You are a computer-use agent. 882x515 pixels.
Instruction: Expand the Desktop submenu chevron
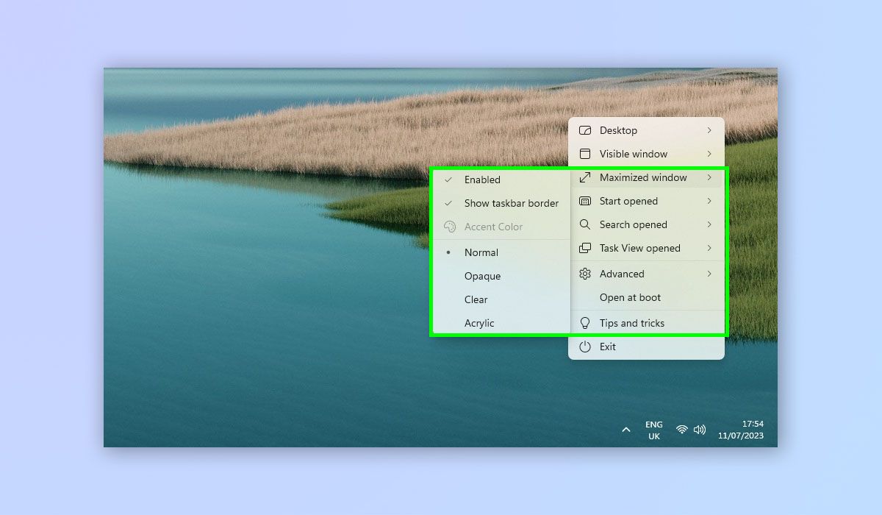[x=709, y=130]
